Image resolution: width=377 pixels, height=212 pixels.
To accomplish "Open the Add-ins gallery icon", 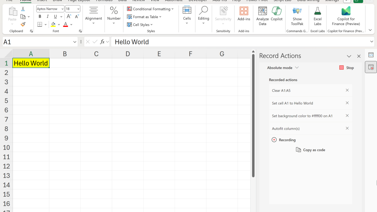I will 244,15.
